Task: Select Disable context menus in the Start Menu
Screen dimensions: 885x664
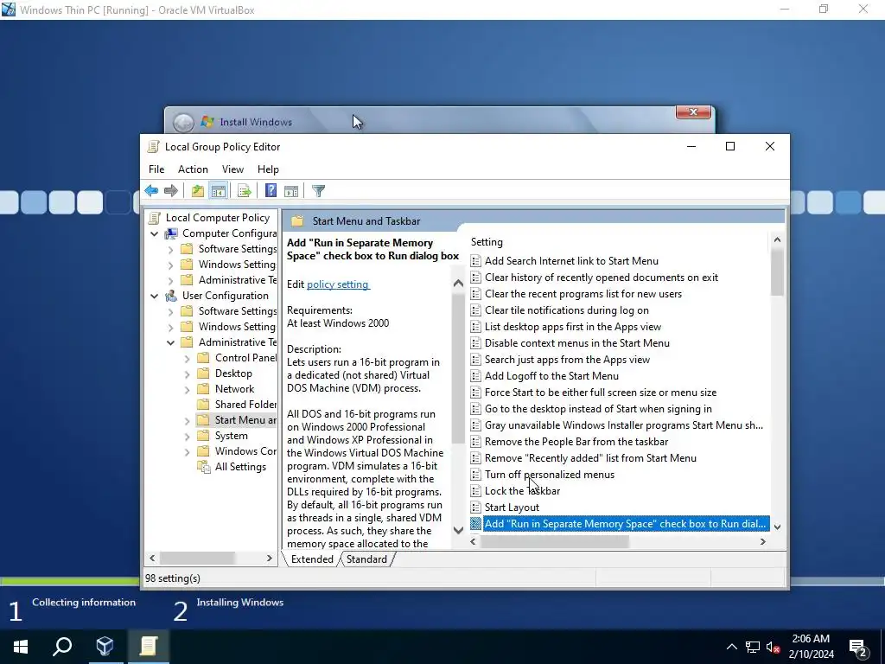Action: pyautogui.click(x=576, y=343)
